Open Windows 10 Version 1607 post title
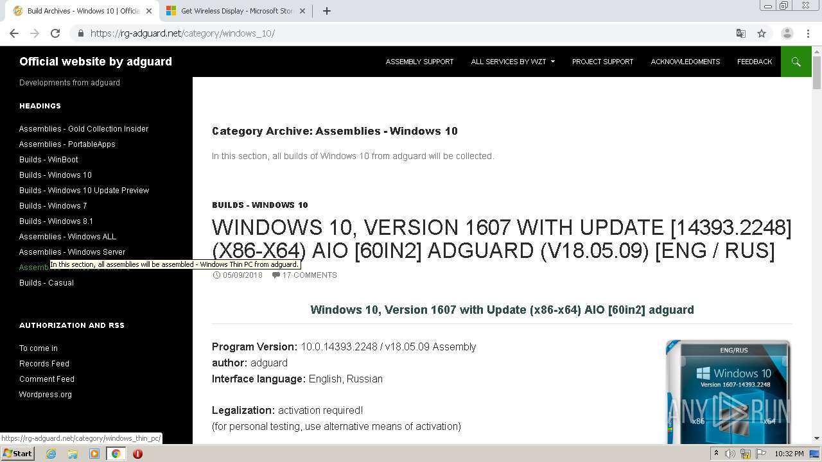The width and height of the screenshot is (822, 462). click(502, 239)
